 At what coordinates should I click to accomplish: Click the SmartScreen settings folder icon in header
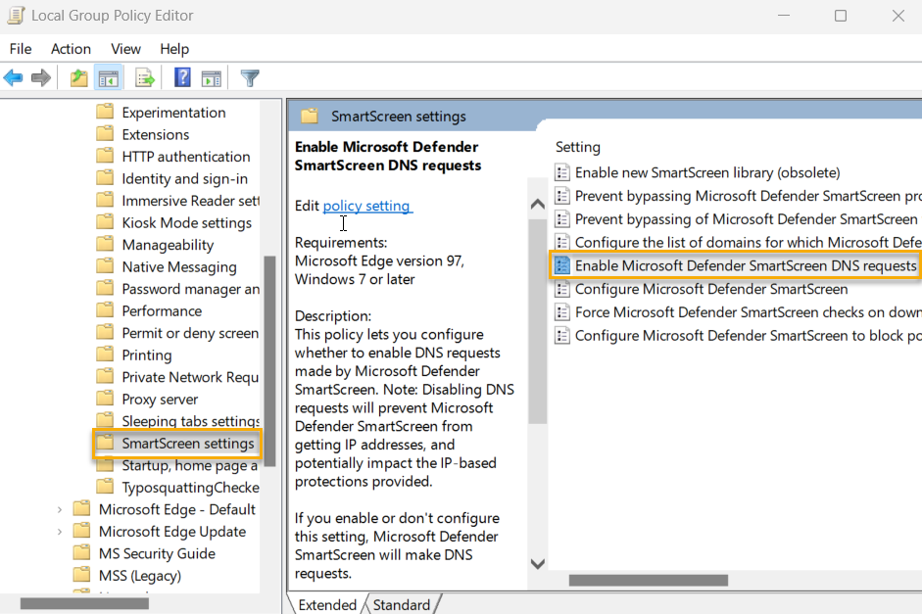(309, 115)
